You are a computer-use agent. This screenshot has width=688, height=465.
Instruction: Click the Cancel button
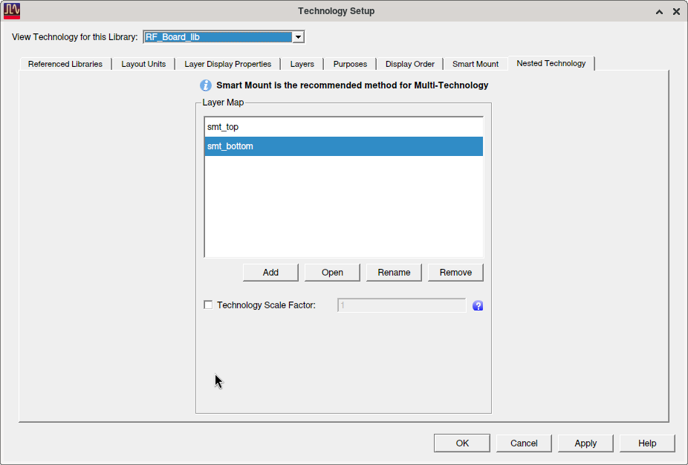click(x=524, y=443)
